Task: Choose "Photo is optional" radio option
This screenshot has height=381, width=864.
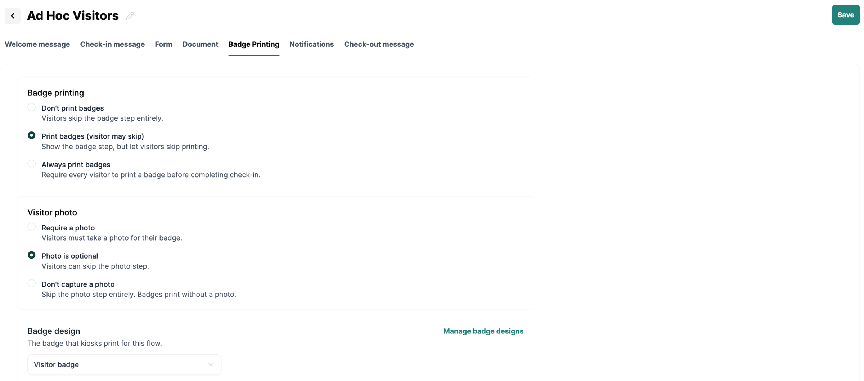Action: (32, 255)
